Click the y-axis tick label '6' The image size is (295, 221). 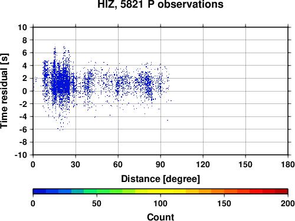tap(25, 53)
